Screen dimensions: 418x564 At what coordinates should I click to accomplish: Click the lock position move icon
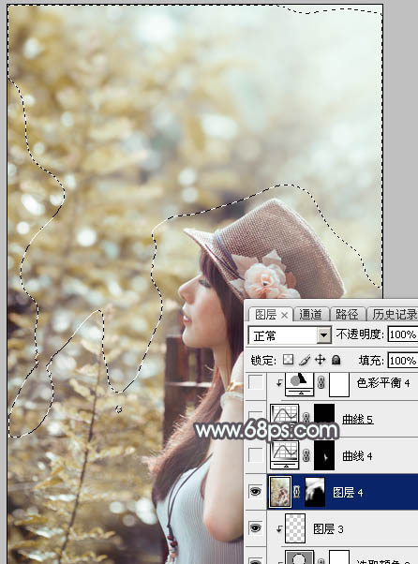click(x=320, y=360)
